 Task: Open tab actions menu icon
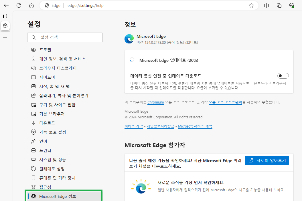(5, 16)
